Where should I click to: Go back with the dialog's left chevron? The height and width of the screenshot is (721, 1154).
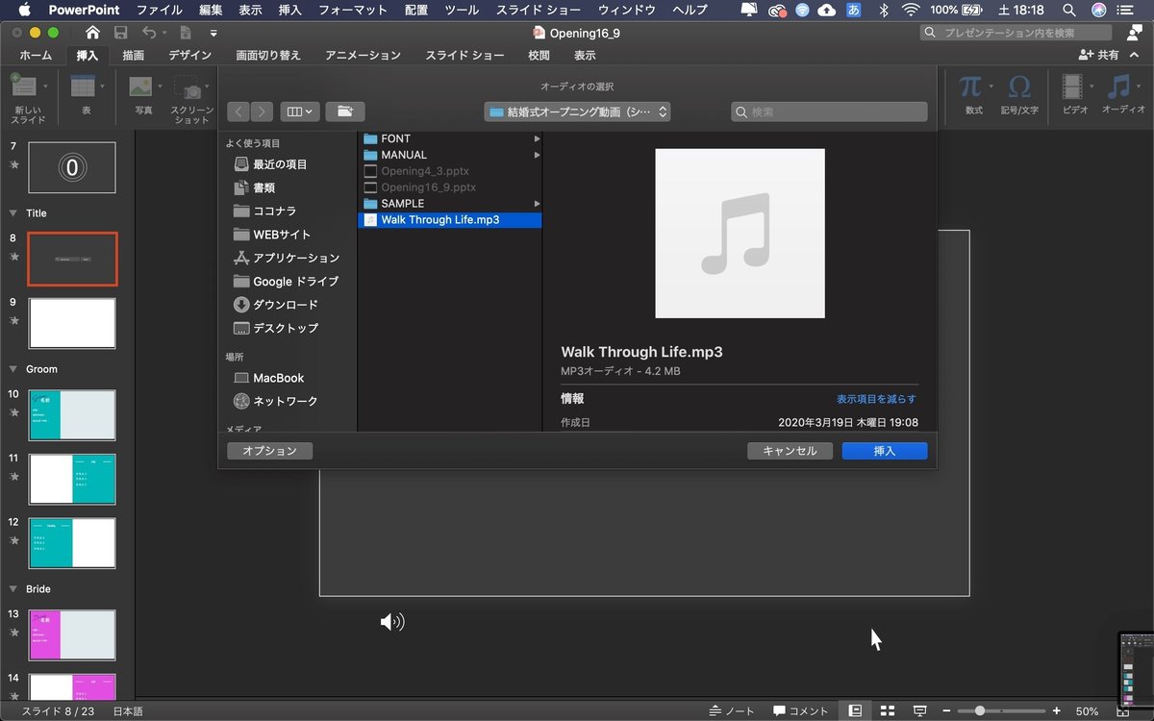click(x=239, y=112)
